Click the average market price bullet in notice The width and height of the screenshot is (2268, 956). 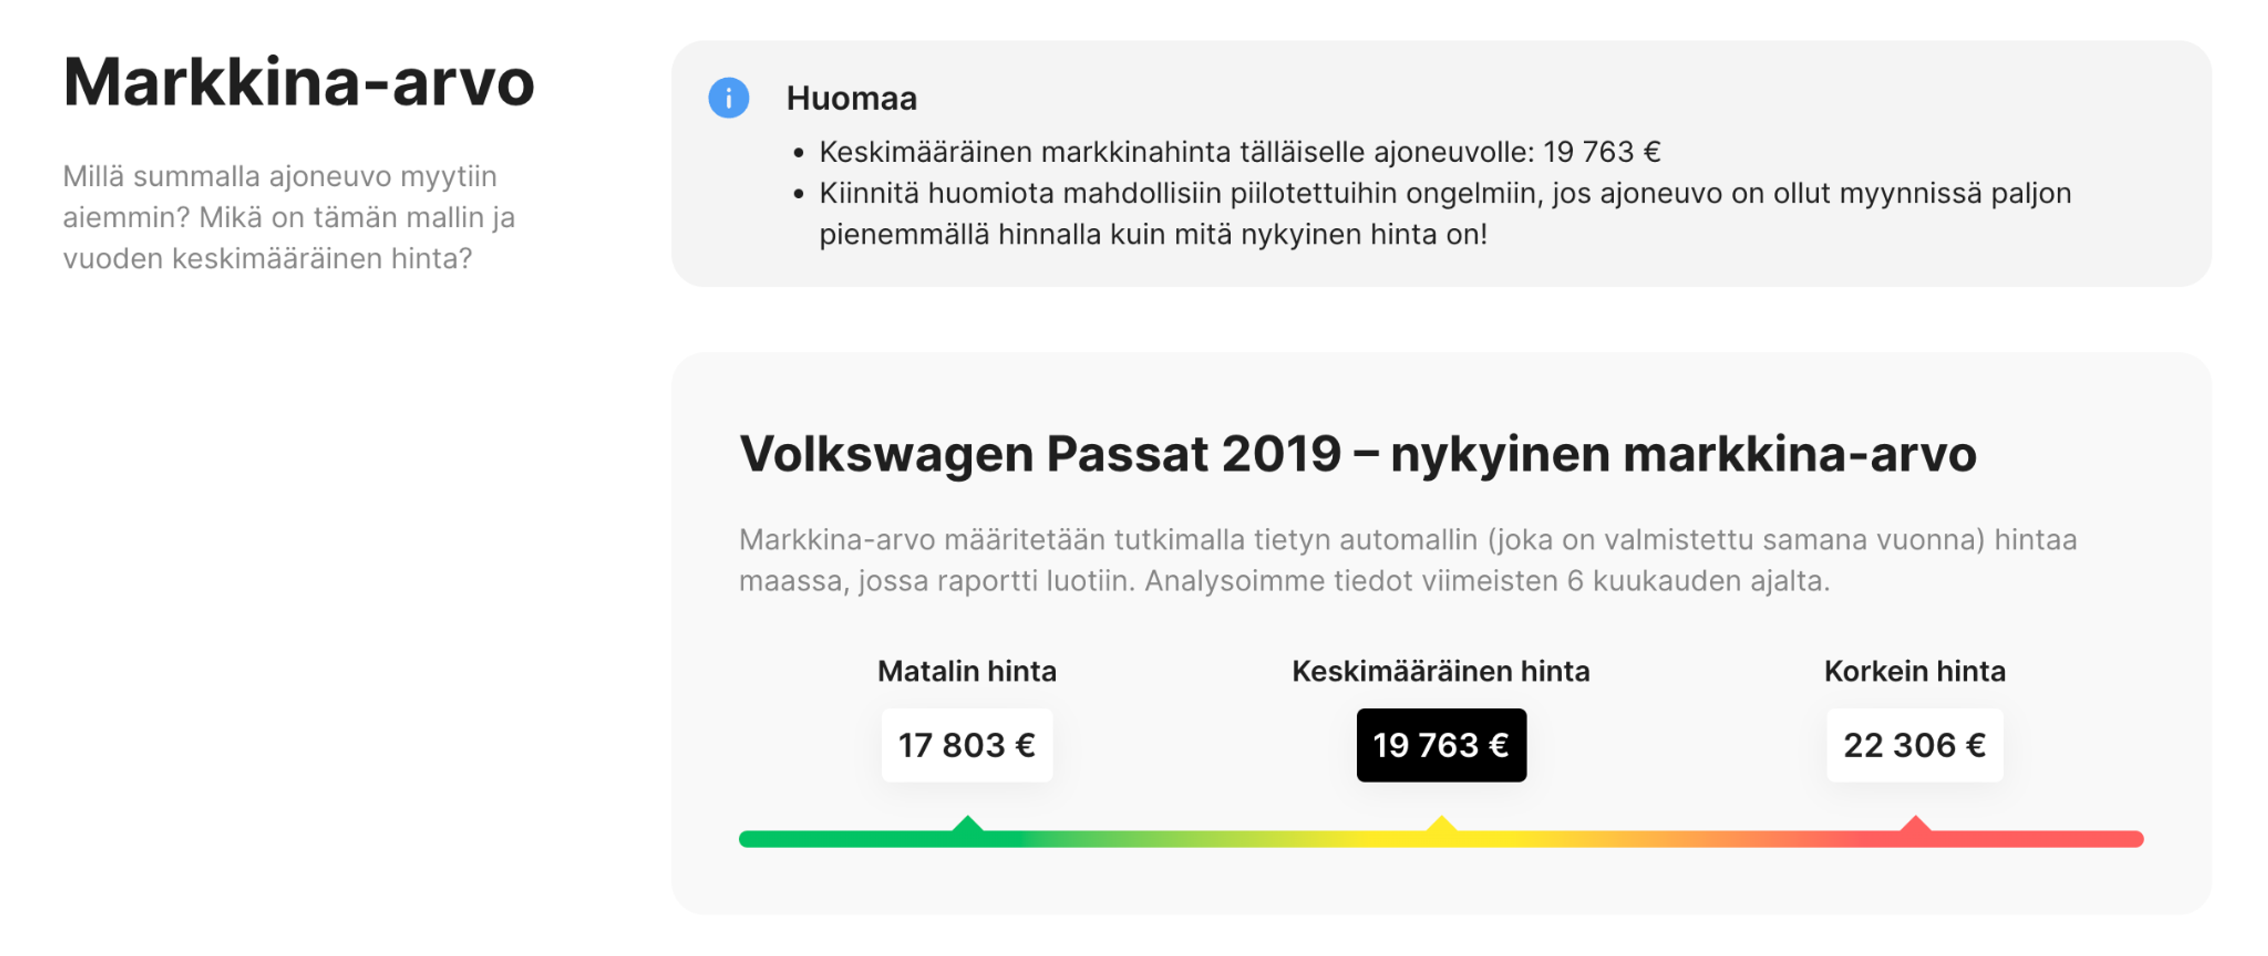coord(1240,152)
